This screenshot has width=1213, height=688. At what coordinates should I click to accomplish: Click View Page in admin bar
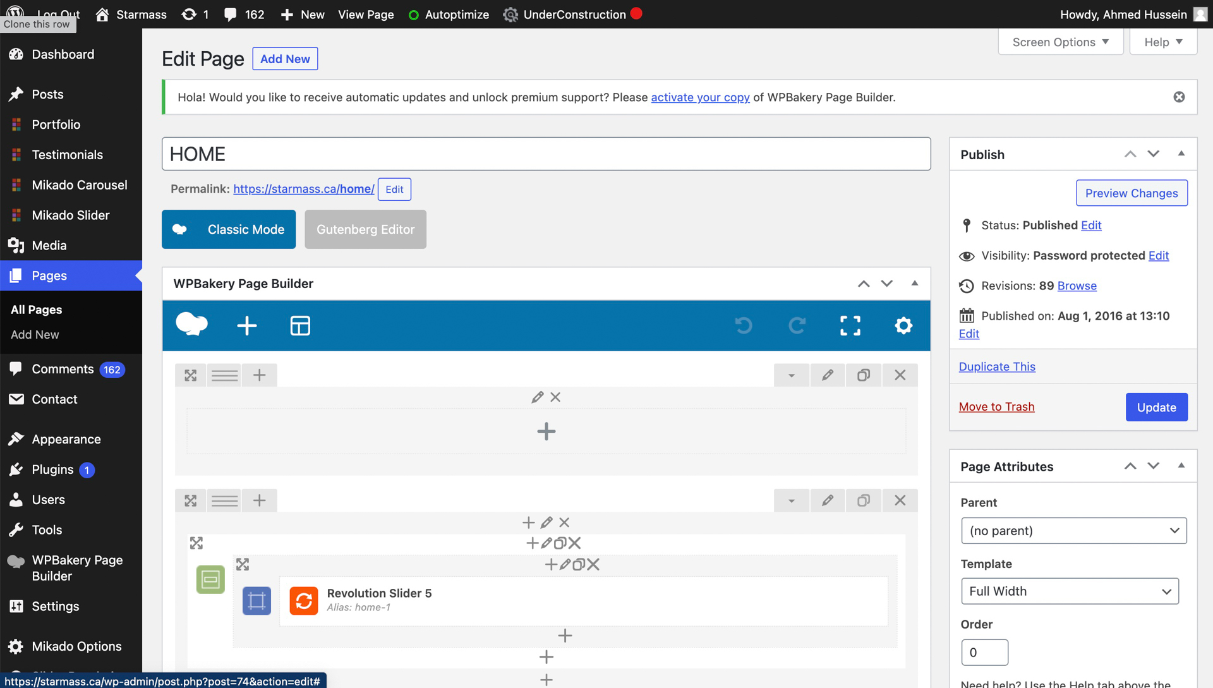(x=366, y=15)
